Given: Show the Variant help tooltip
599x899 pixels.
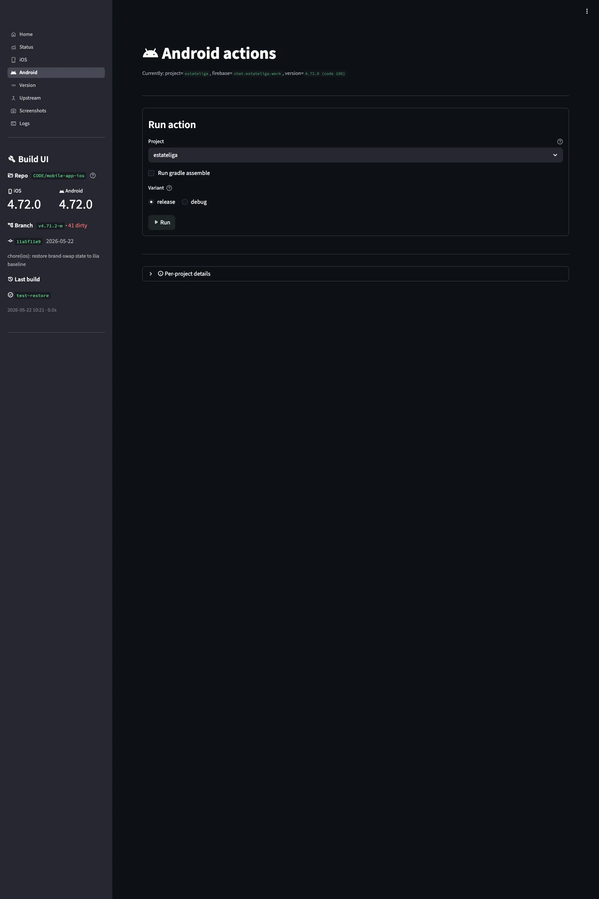Looking at the screenshot, I should point(169,188).
